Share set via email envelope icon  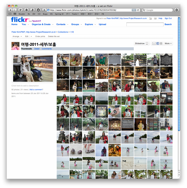pyautogui.click(x=154, y=44)
